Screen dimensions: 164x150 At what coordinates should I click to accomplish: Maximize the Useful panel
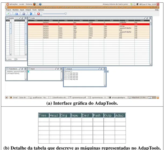pyautogui.click(x=22, y=18)
